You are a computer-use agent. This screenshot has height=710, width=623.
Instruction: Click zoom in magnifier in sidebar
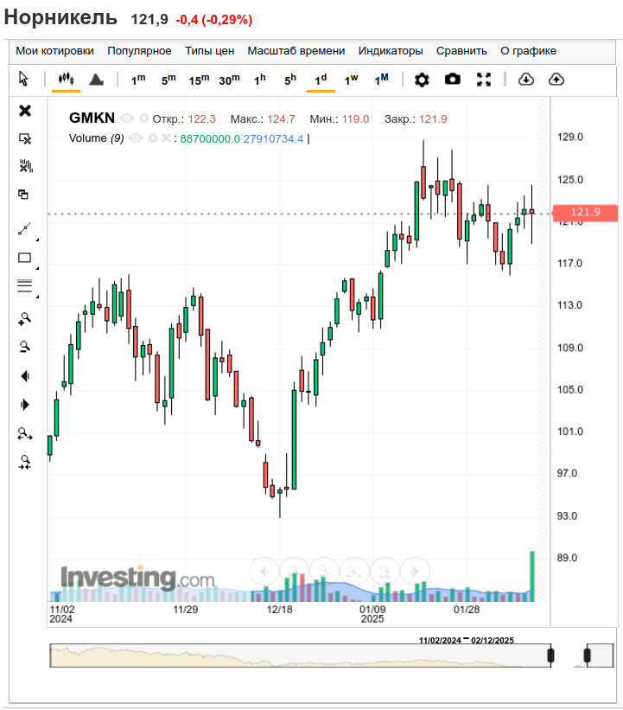[24, 319]
